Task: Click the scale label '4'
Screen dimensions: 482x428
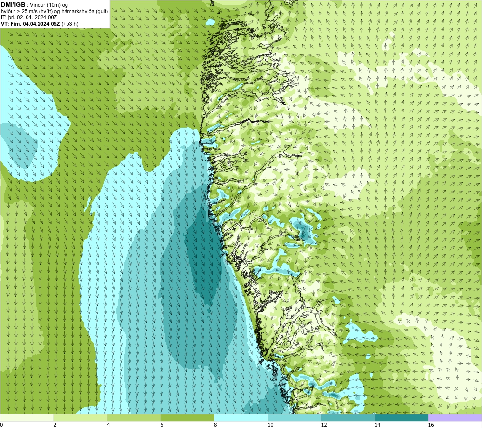Action: [x=108, y=425]
